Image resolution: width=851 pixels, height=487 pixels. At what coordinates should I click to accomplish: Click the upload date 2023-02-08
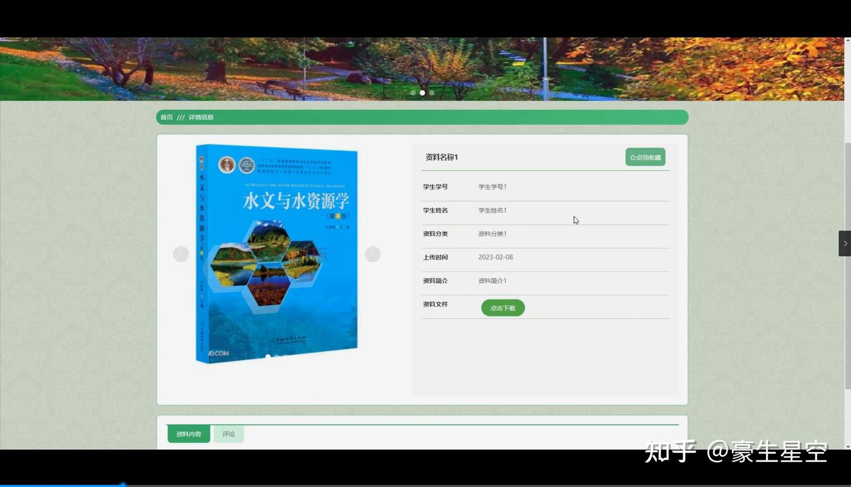click(496, 258)
